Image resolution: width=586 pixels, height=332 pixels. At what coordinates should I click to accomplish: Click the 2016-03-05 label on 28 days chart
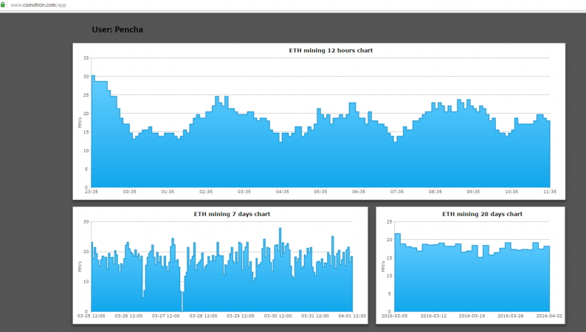394,316
